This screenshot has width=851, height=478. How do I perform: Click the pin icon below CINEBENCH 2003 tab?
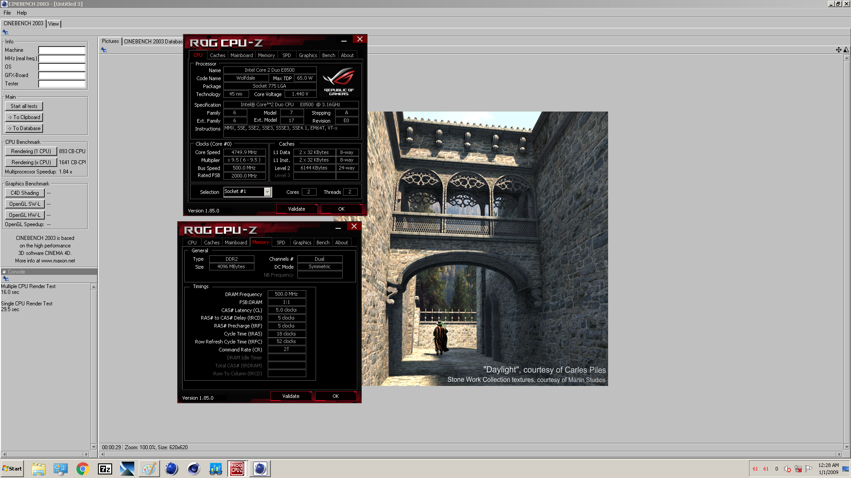(5, 32)
